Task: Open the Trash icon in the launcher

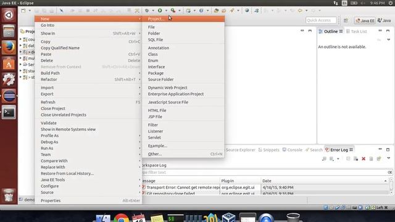Action: coord(9,195)
